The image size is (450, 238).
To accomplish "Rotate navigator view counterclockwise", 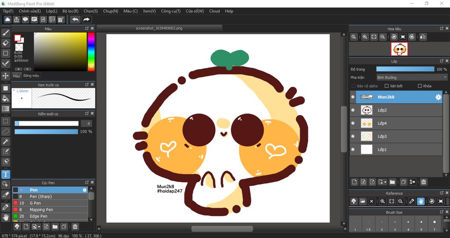I will (394, 37).
